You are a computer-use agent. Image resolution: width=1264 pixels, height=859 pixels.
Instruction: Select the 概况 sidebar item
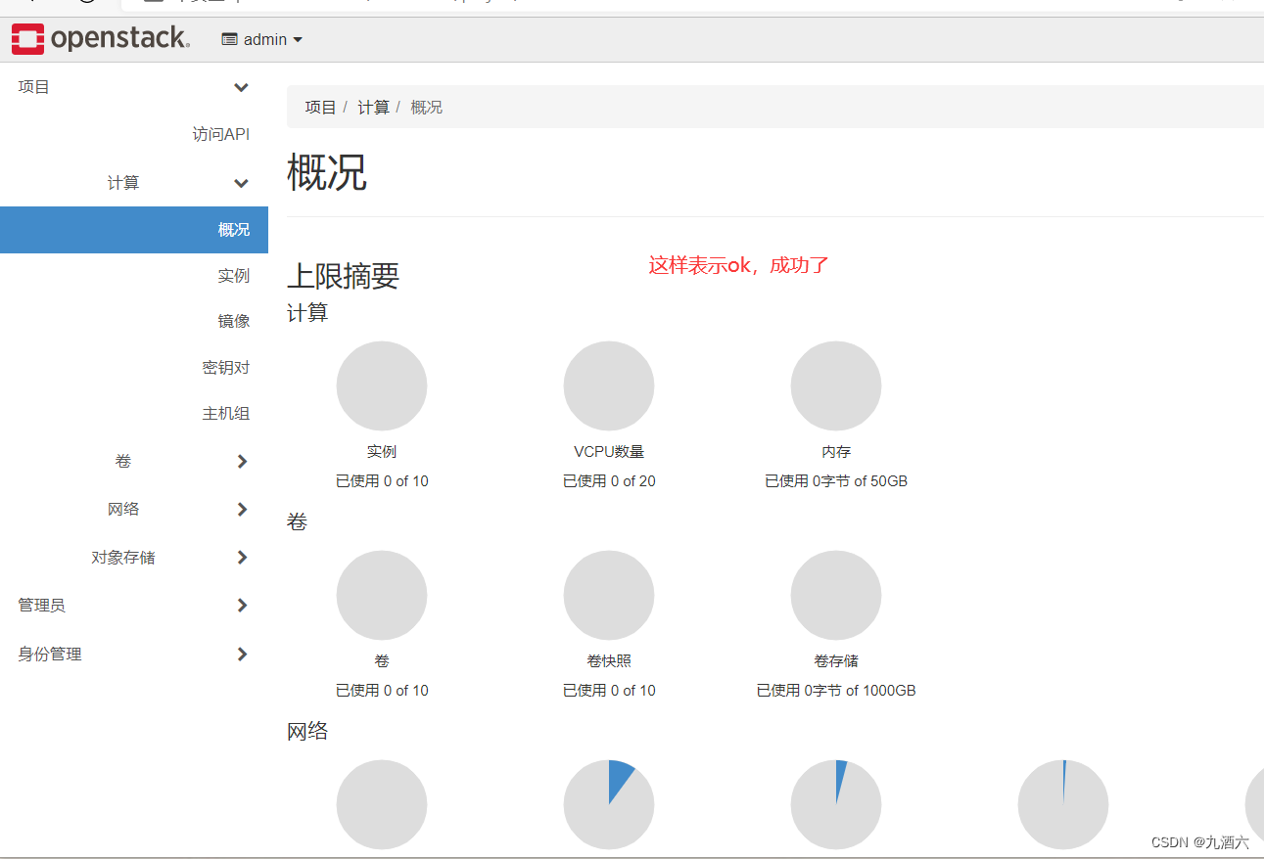[134, 230]
